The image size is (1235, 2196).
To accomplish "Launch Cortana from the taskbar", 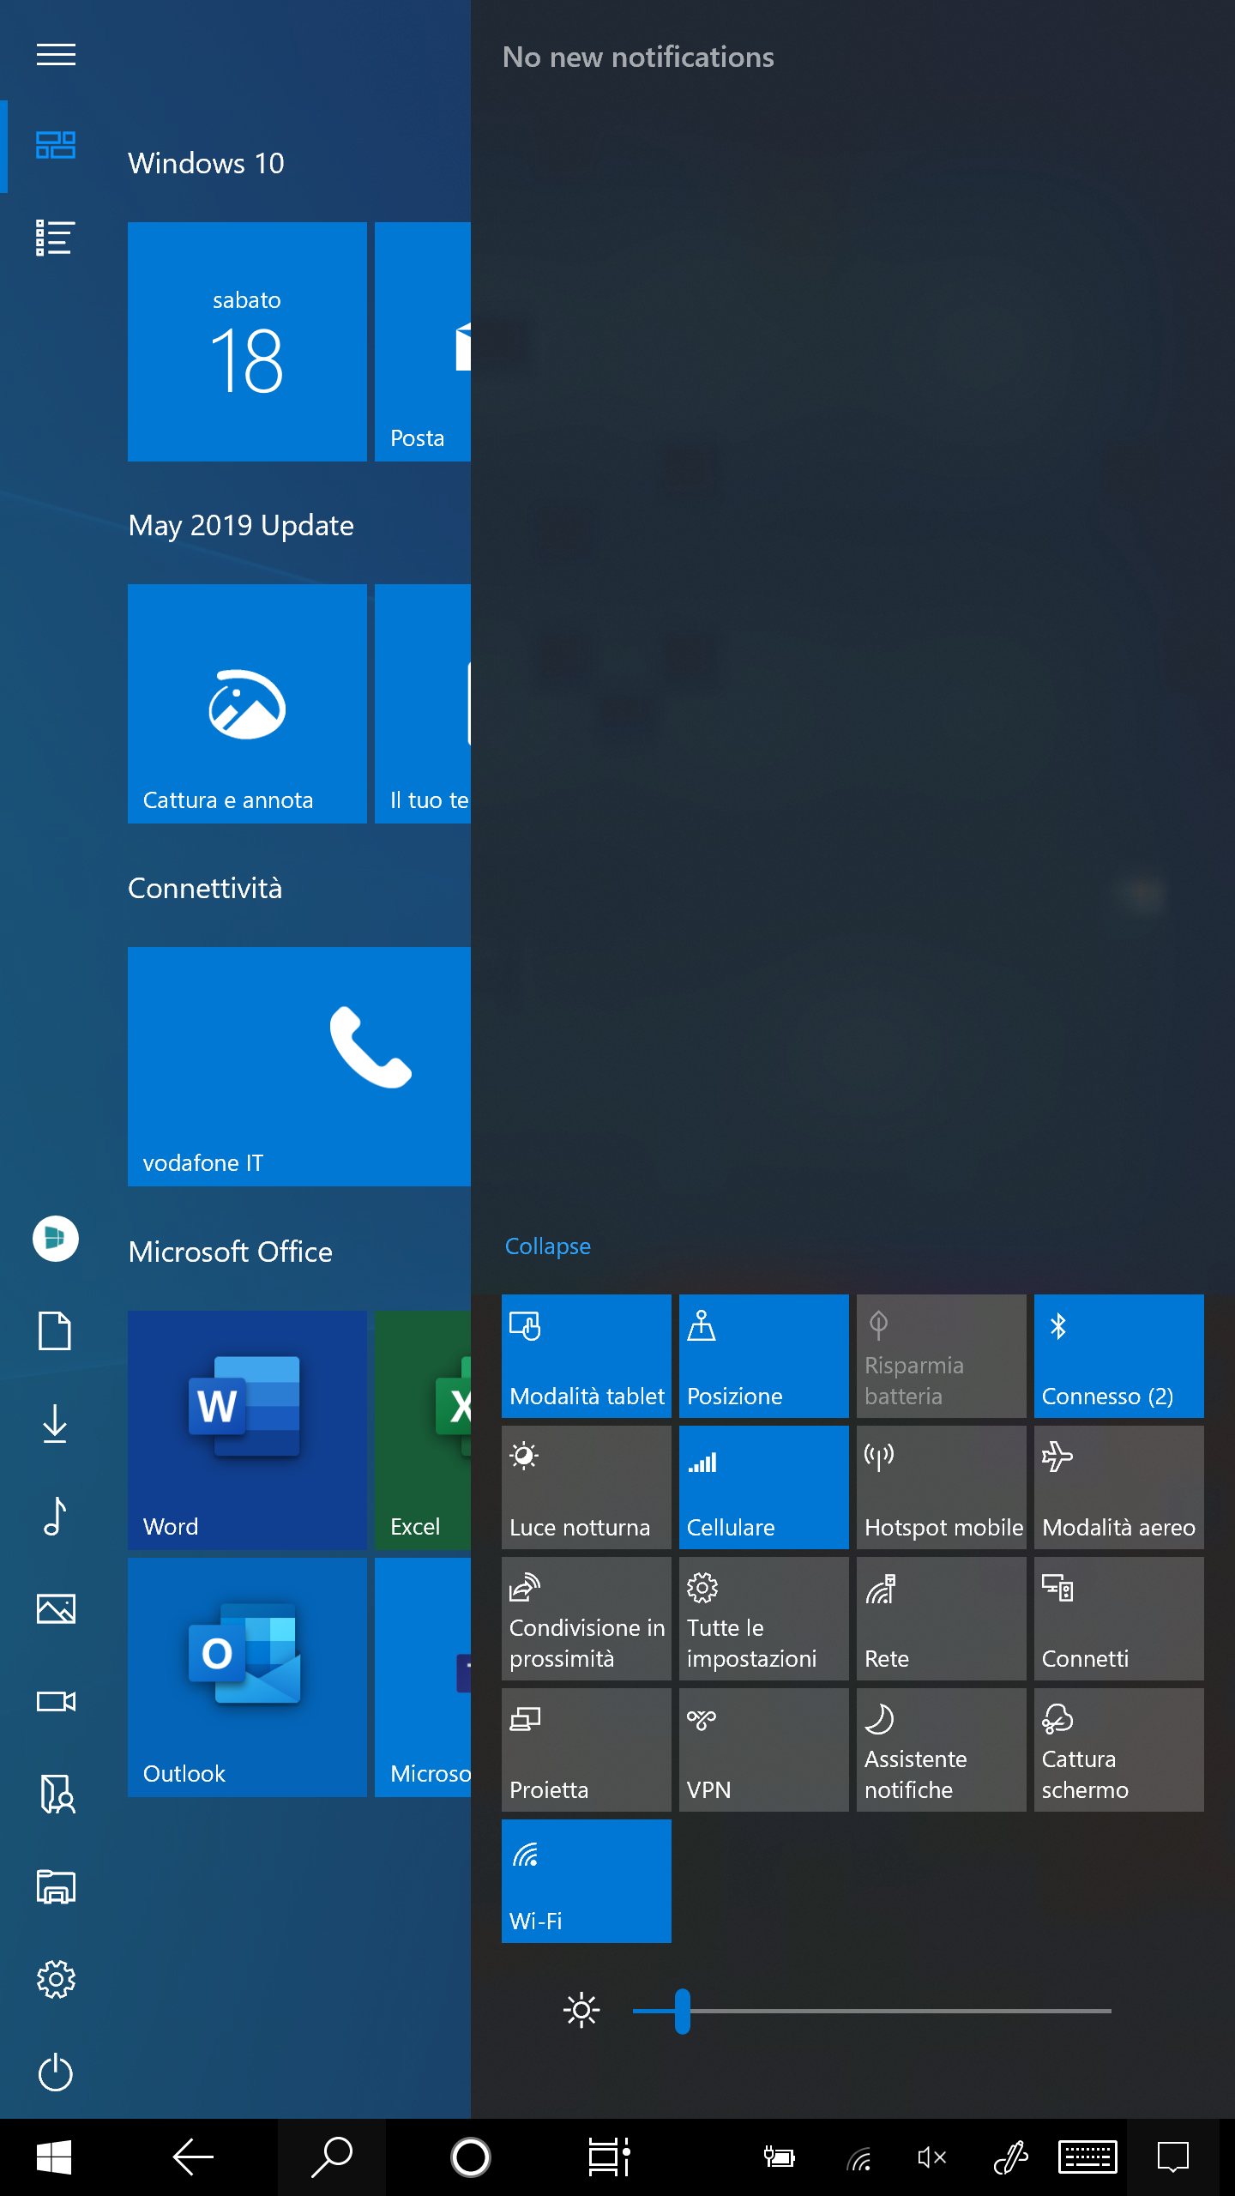I will tap(471, 2157).
